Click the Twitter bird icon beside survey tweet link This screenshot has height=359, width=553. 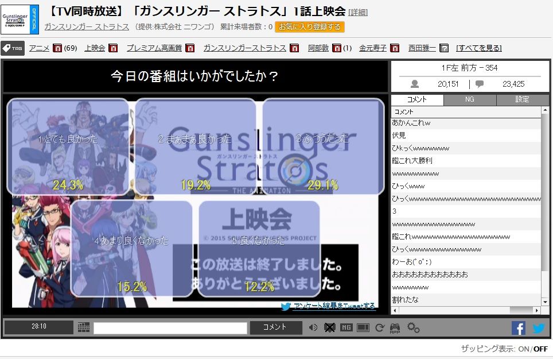286,306
